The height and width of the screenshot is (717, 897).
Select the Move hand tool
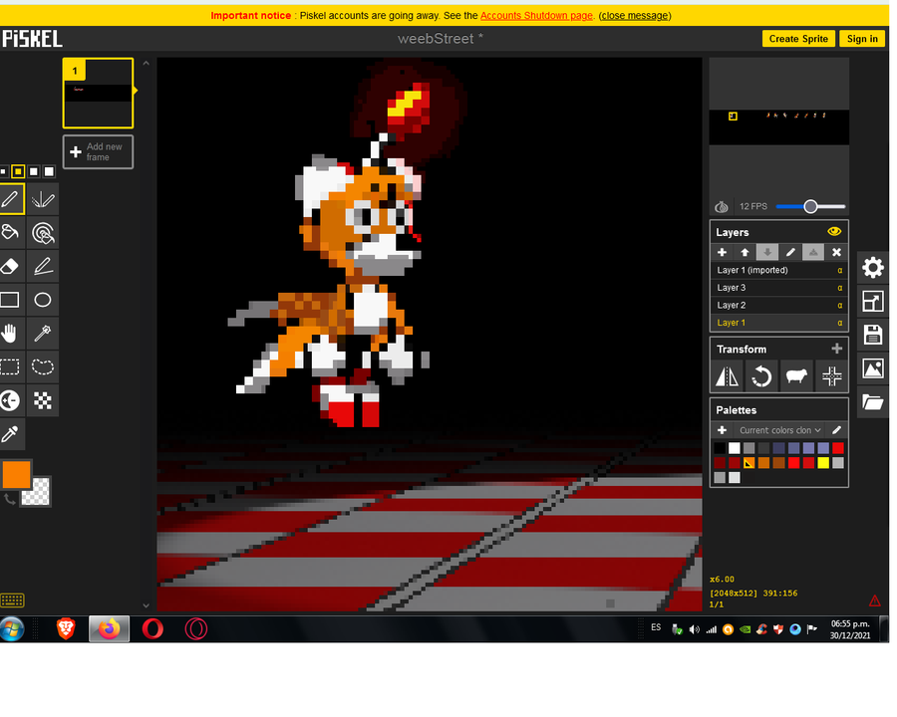pyautogui.click(x=11, y=333)
